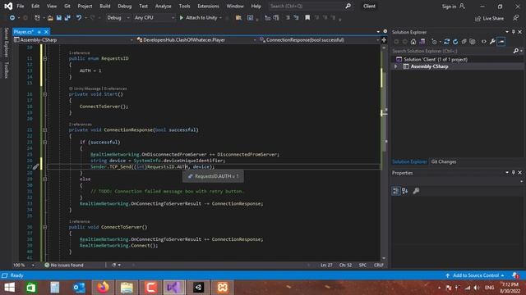526x295 pixels.
Task: Click the Live Share button
Action: click(x=490, y=18)
